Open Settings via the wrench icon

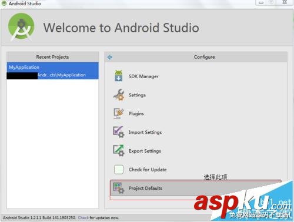119,95
